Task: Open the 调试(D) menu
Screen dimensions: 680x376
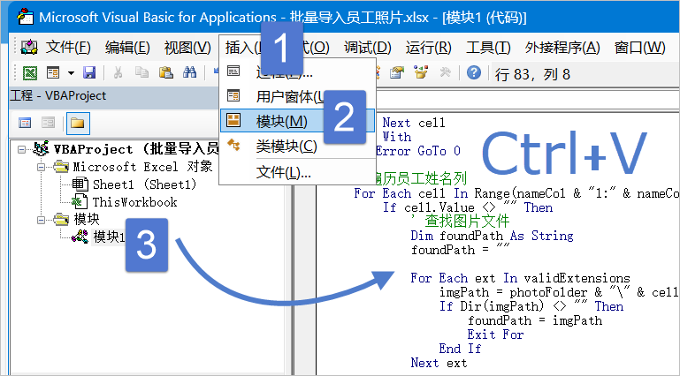Action: tap(369, 47)
